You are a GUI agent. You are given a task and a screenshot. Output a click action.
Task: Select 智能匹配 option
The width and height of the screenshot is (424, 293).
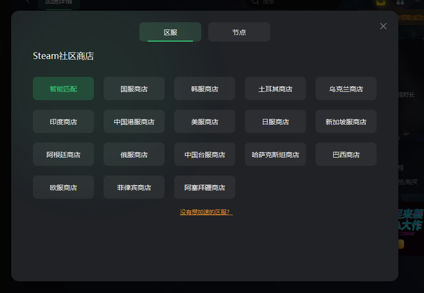[63, 88]
